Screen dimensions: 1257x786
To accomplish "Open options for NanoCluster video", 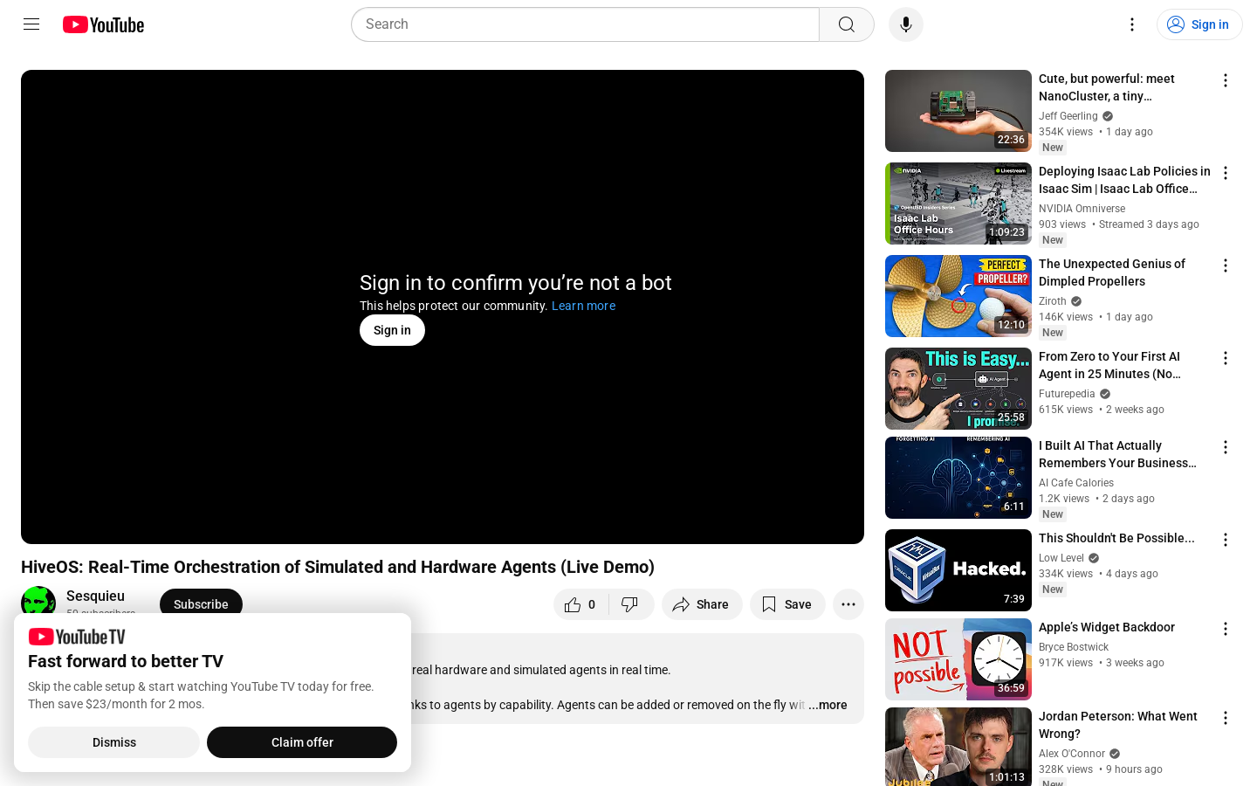I will 1226,80.
